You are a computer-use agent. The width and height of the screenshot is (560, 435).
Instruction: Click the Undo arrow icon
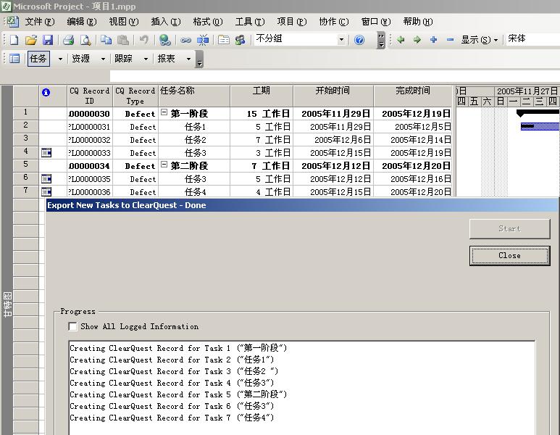(x=144, y=39)
